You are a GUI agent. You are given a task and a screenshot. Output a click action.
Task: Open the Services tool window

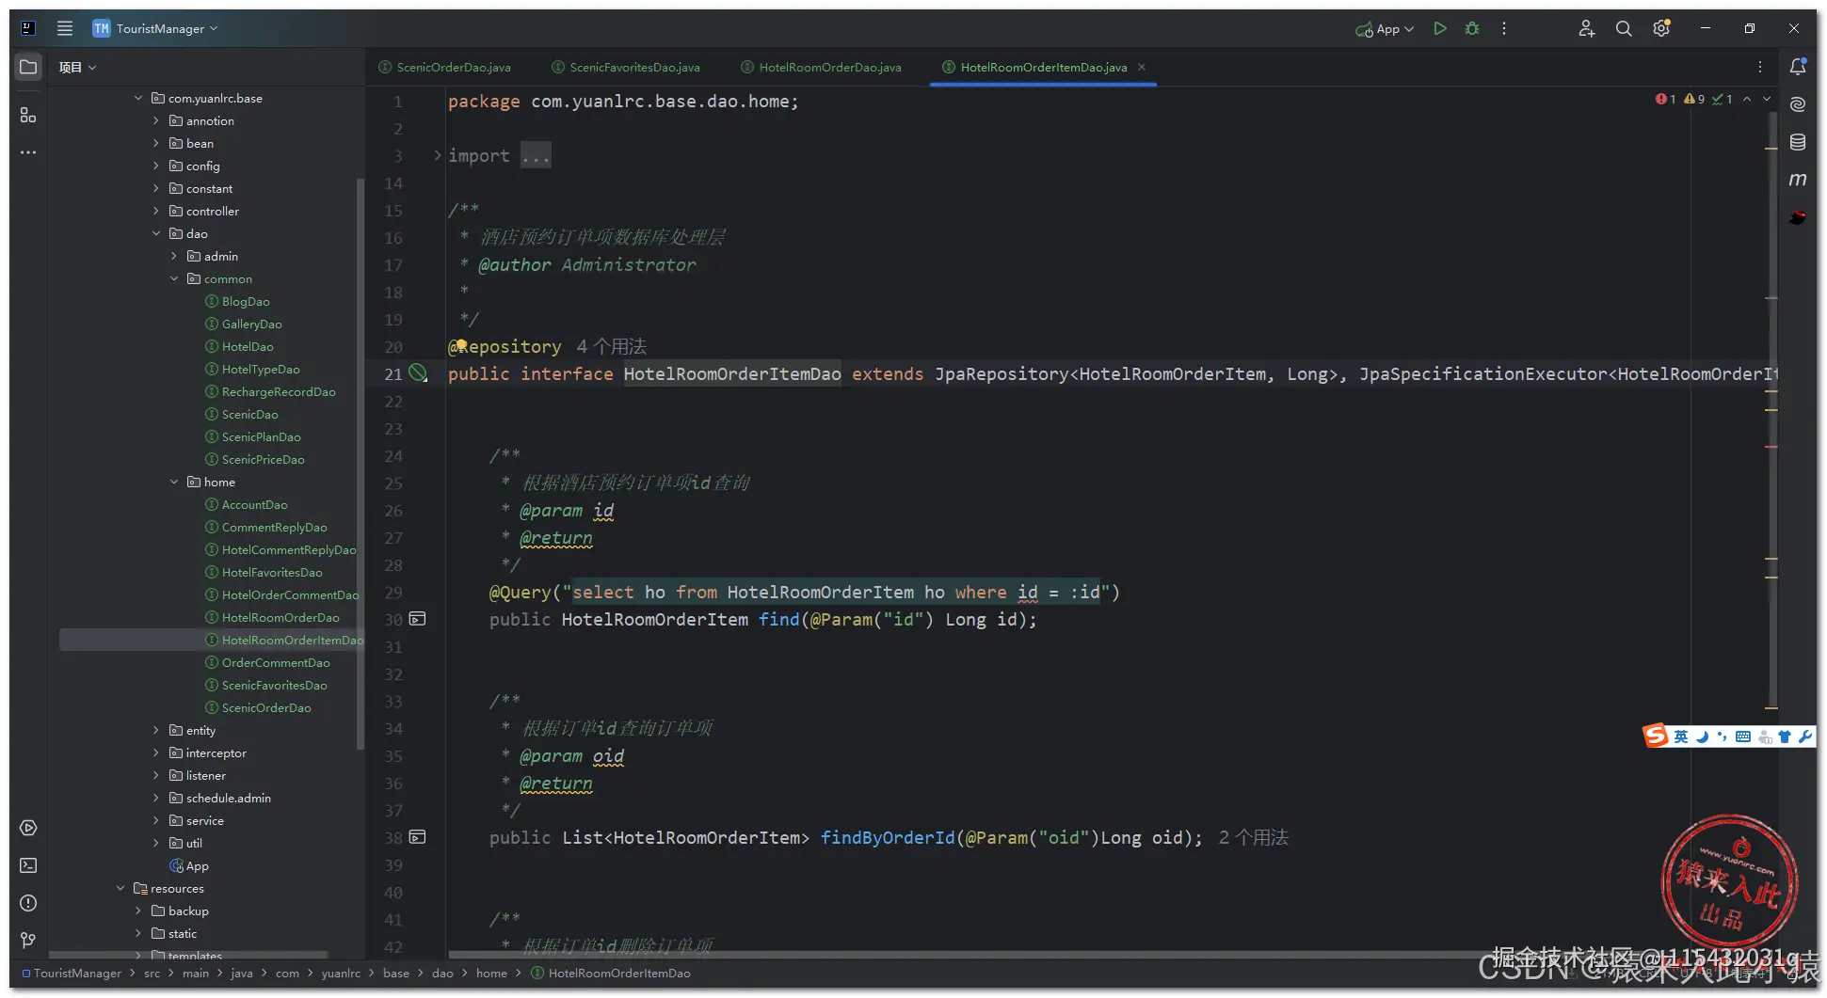(28, 828)
